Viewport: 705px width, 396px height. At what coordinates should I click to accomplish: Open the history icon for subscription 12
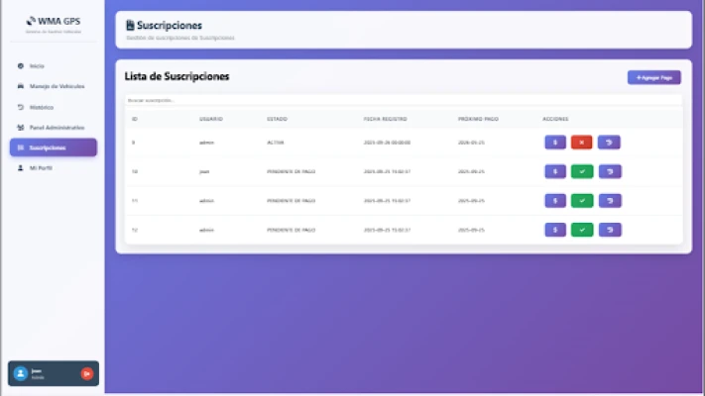click(x=609, y=230)
